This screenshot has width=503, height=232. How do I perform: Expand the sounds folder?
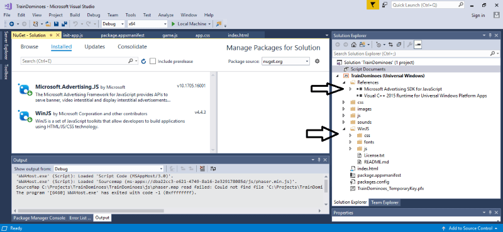(x=343, y=122)
